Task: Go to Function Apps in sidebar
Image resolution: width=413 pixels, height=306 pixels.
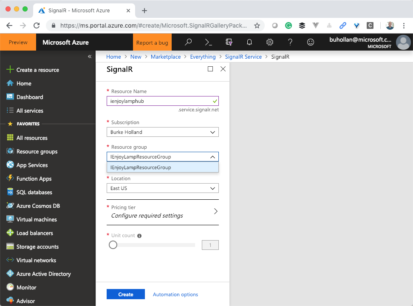Action: point(34,179)
